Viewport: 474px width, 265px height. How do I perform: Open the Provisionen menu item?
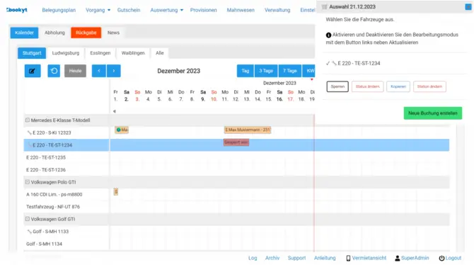coord(204,10)
